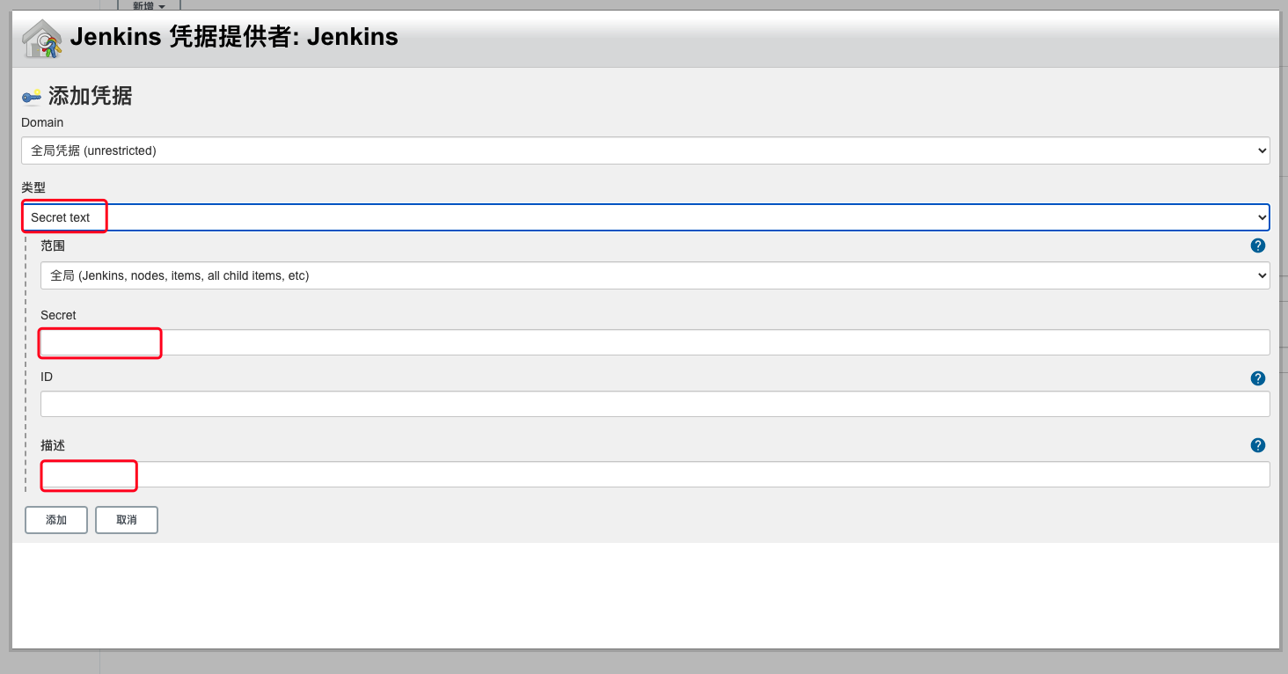Viewport: 1288px width, 674px height.
Task: Click the Domain label
Action: (42, 122)
